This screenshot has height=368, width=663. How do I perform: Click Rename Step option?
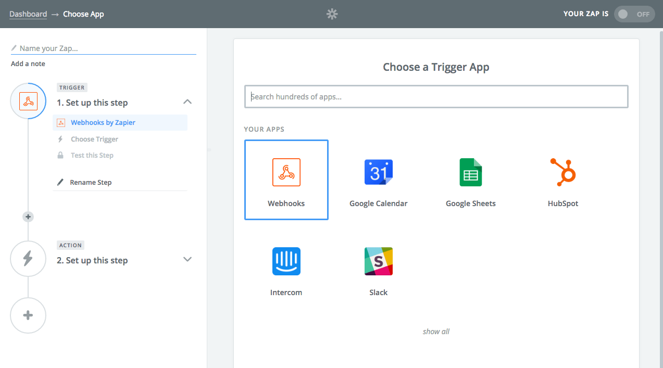91,182
